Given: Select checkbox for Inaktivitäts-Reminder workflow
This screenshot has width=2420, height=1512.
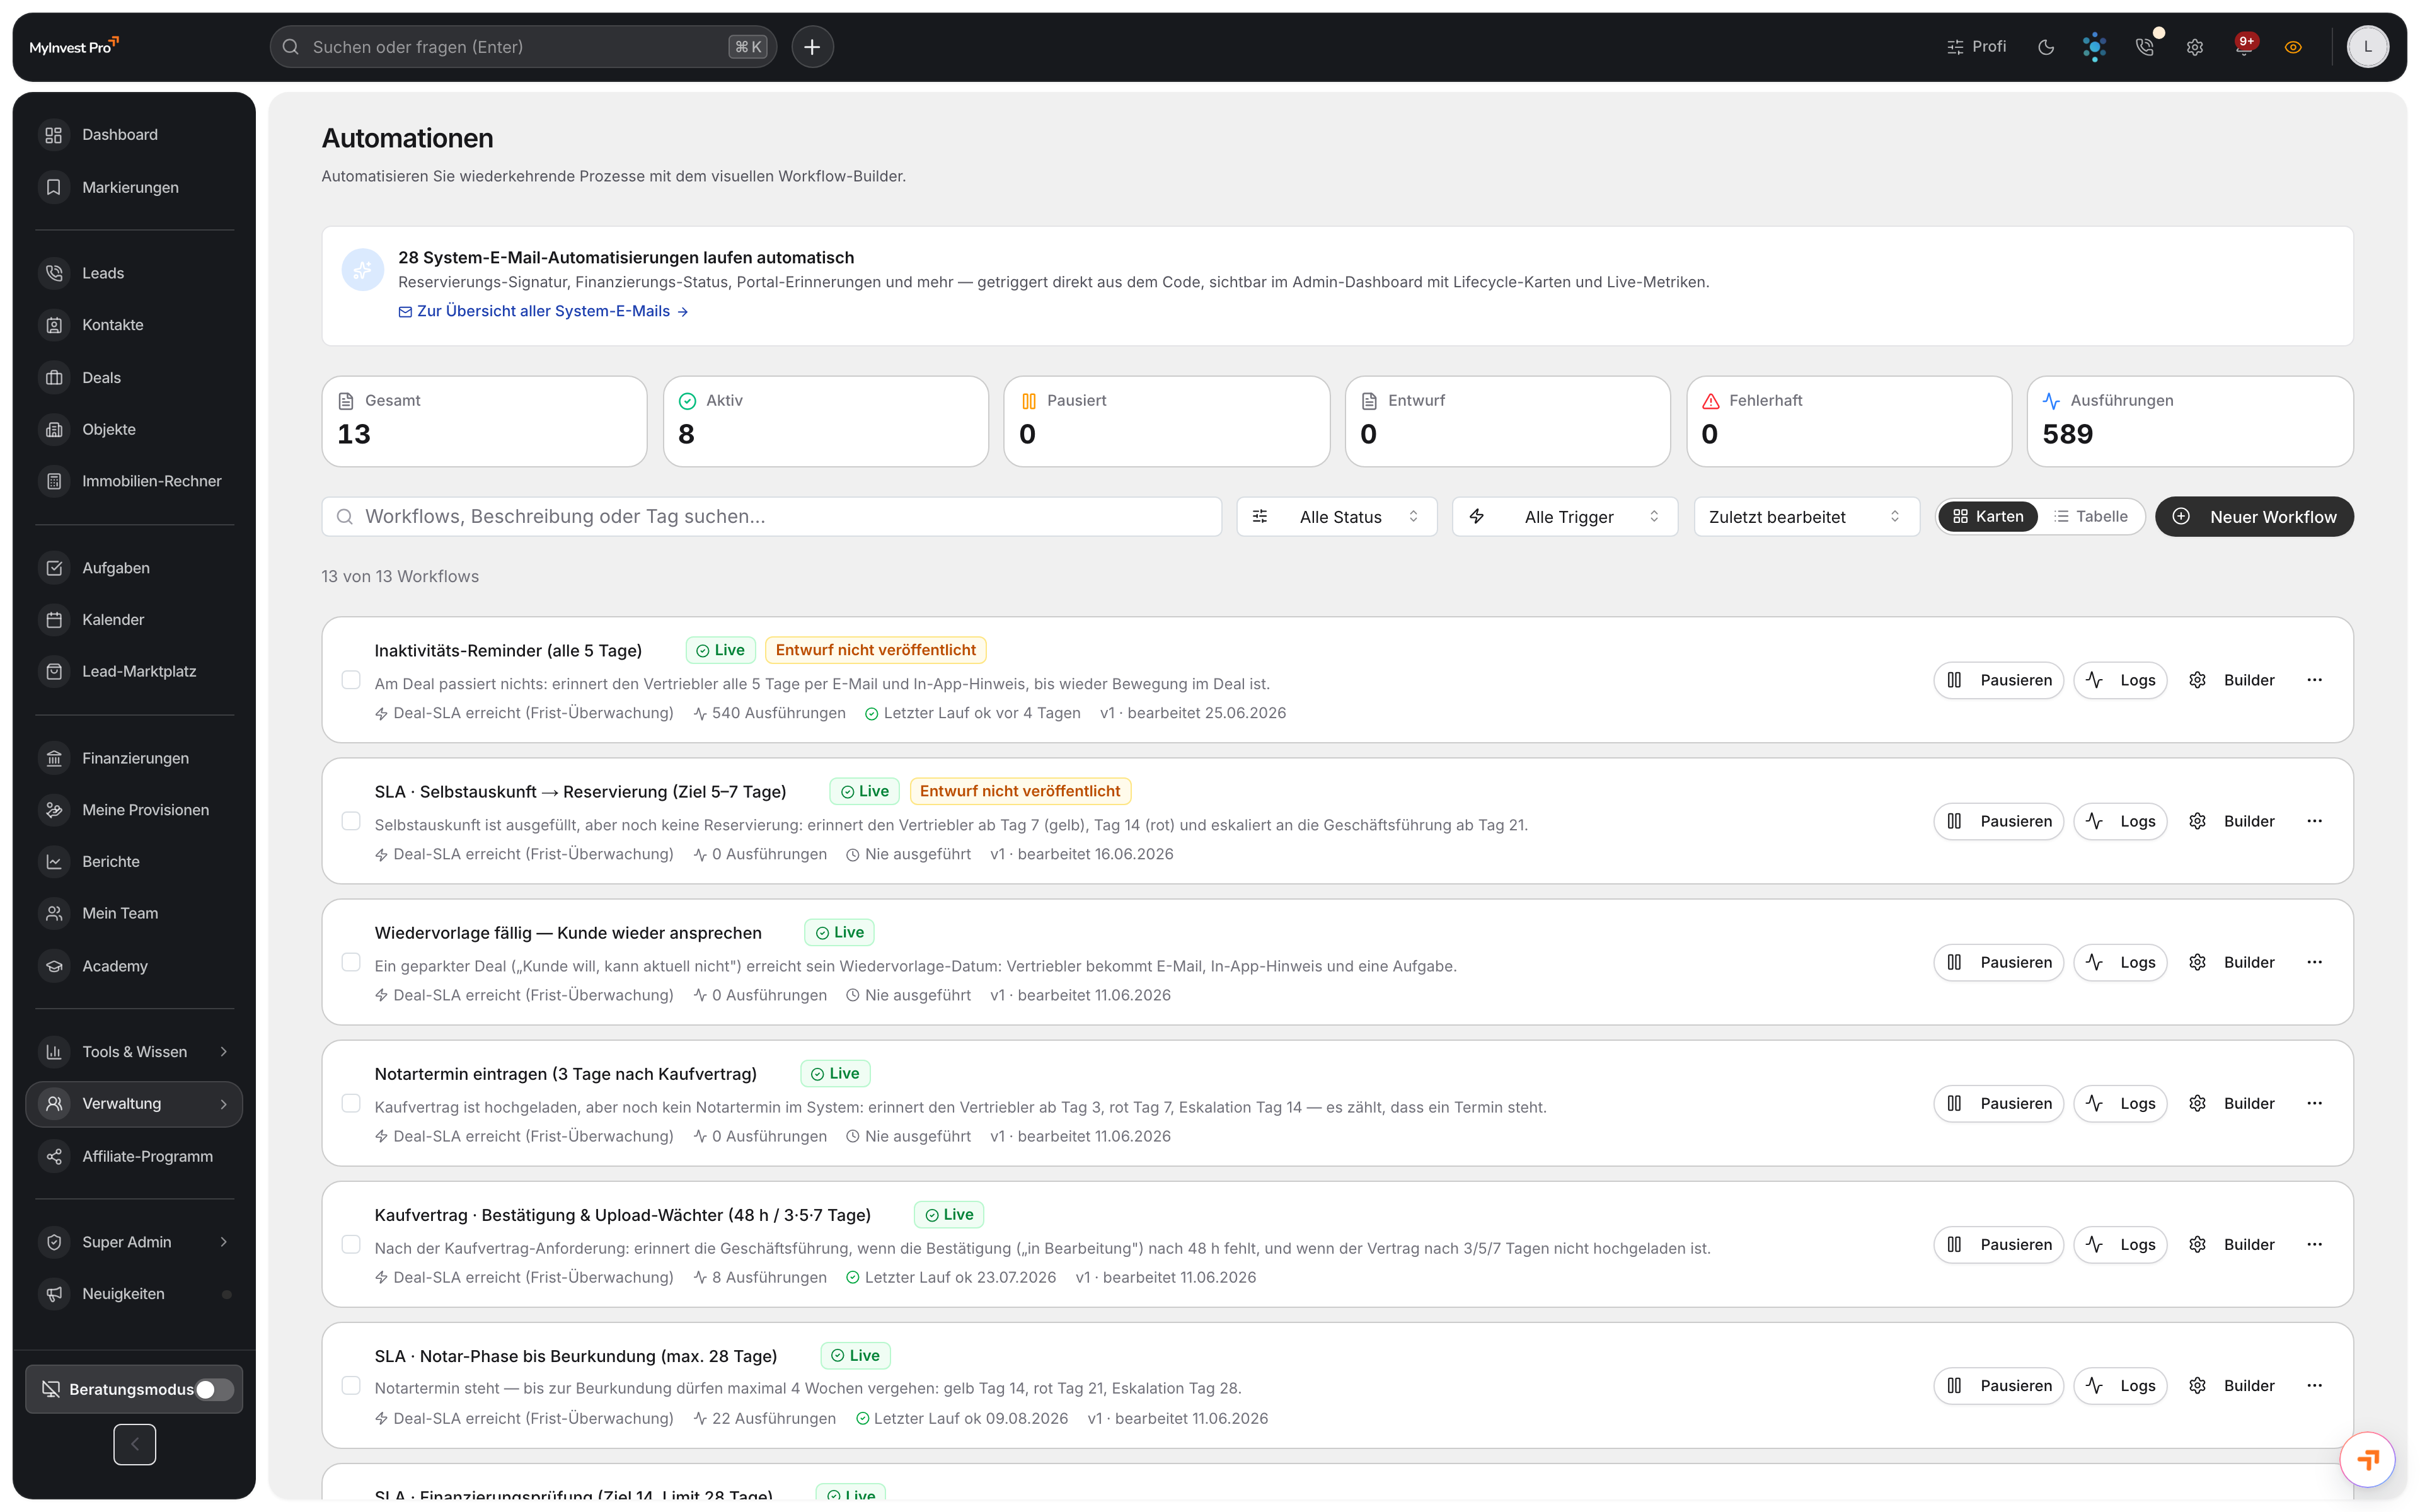Looking at the screenshot, I should tap(351, 680).
